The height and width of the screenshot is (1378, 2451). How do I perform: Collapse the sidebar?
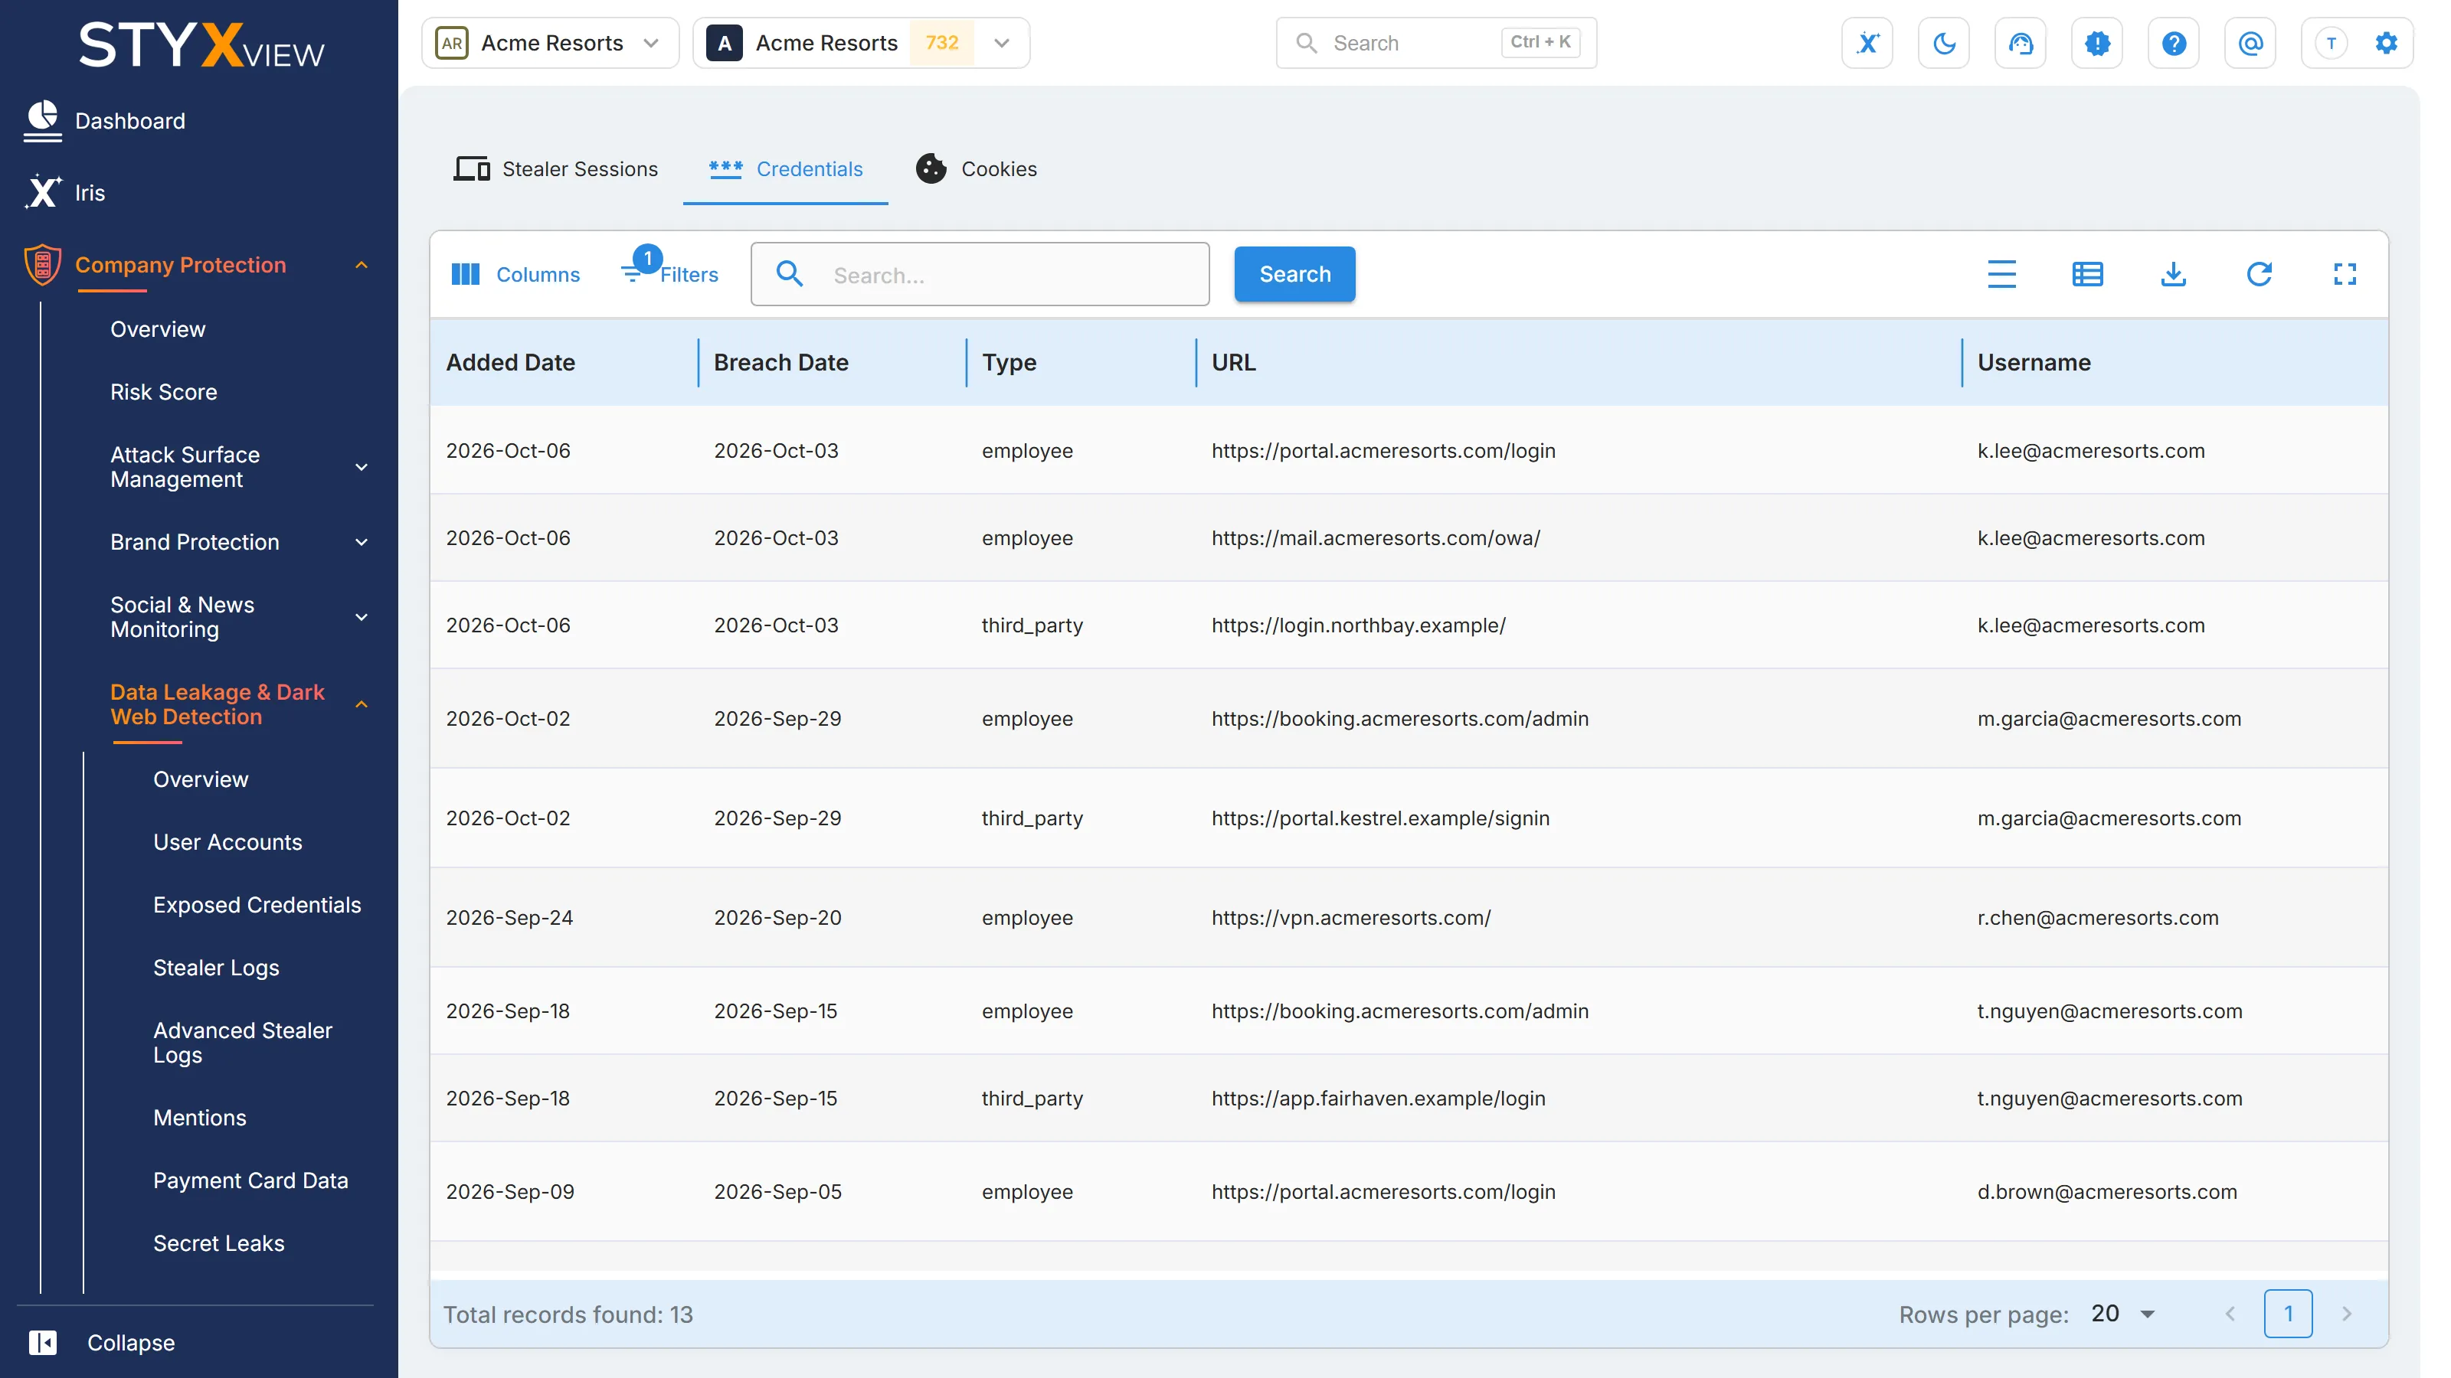click(x=103, y=1342)
